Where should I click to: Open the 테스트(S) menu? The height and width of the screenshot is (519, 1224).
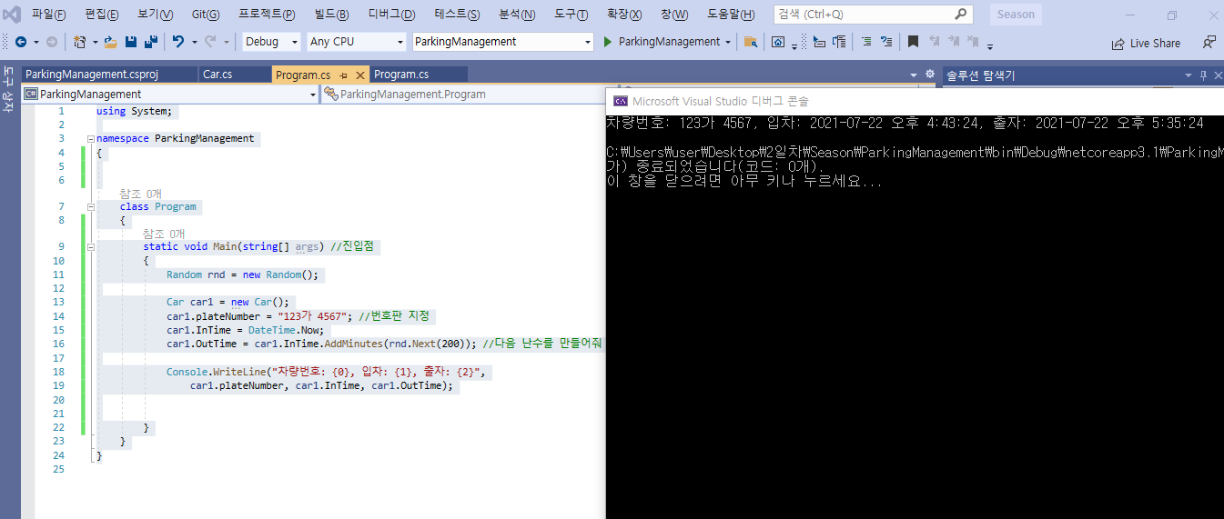(458, 15)
